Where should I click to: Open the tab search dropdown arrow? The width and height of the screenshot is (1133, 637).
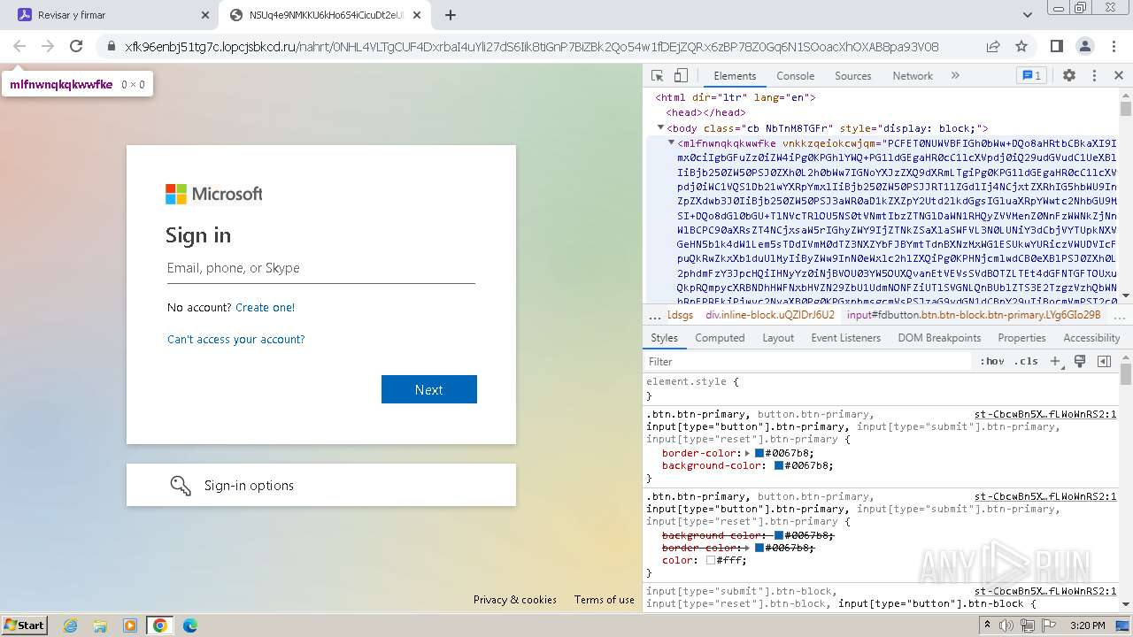[1028, 15]
